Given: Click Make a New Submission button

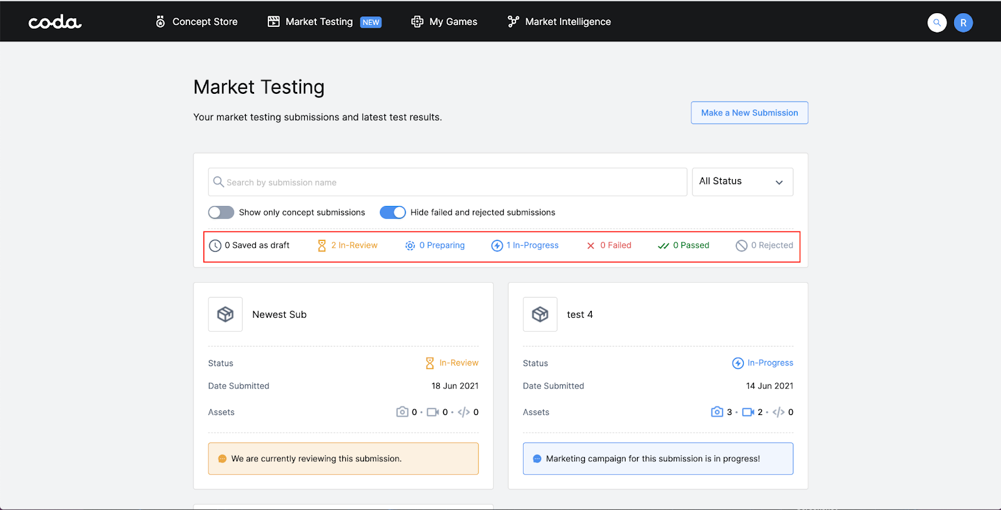Looking at the screenshot, I should point(749,113).
